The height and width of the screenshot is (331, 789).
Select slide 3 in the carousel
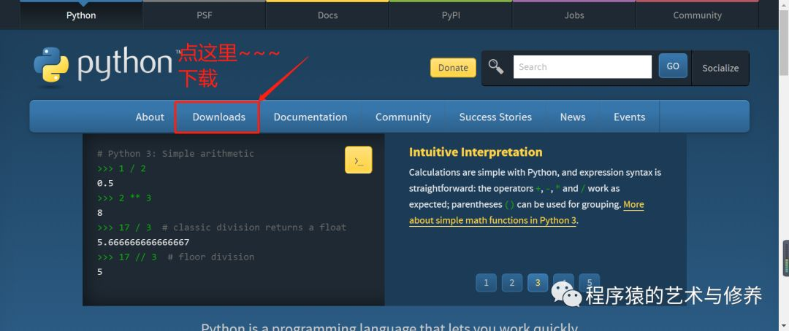click(538, 283)
